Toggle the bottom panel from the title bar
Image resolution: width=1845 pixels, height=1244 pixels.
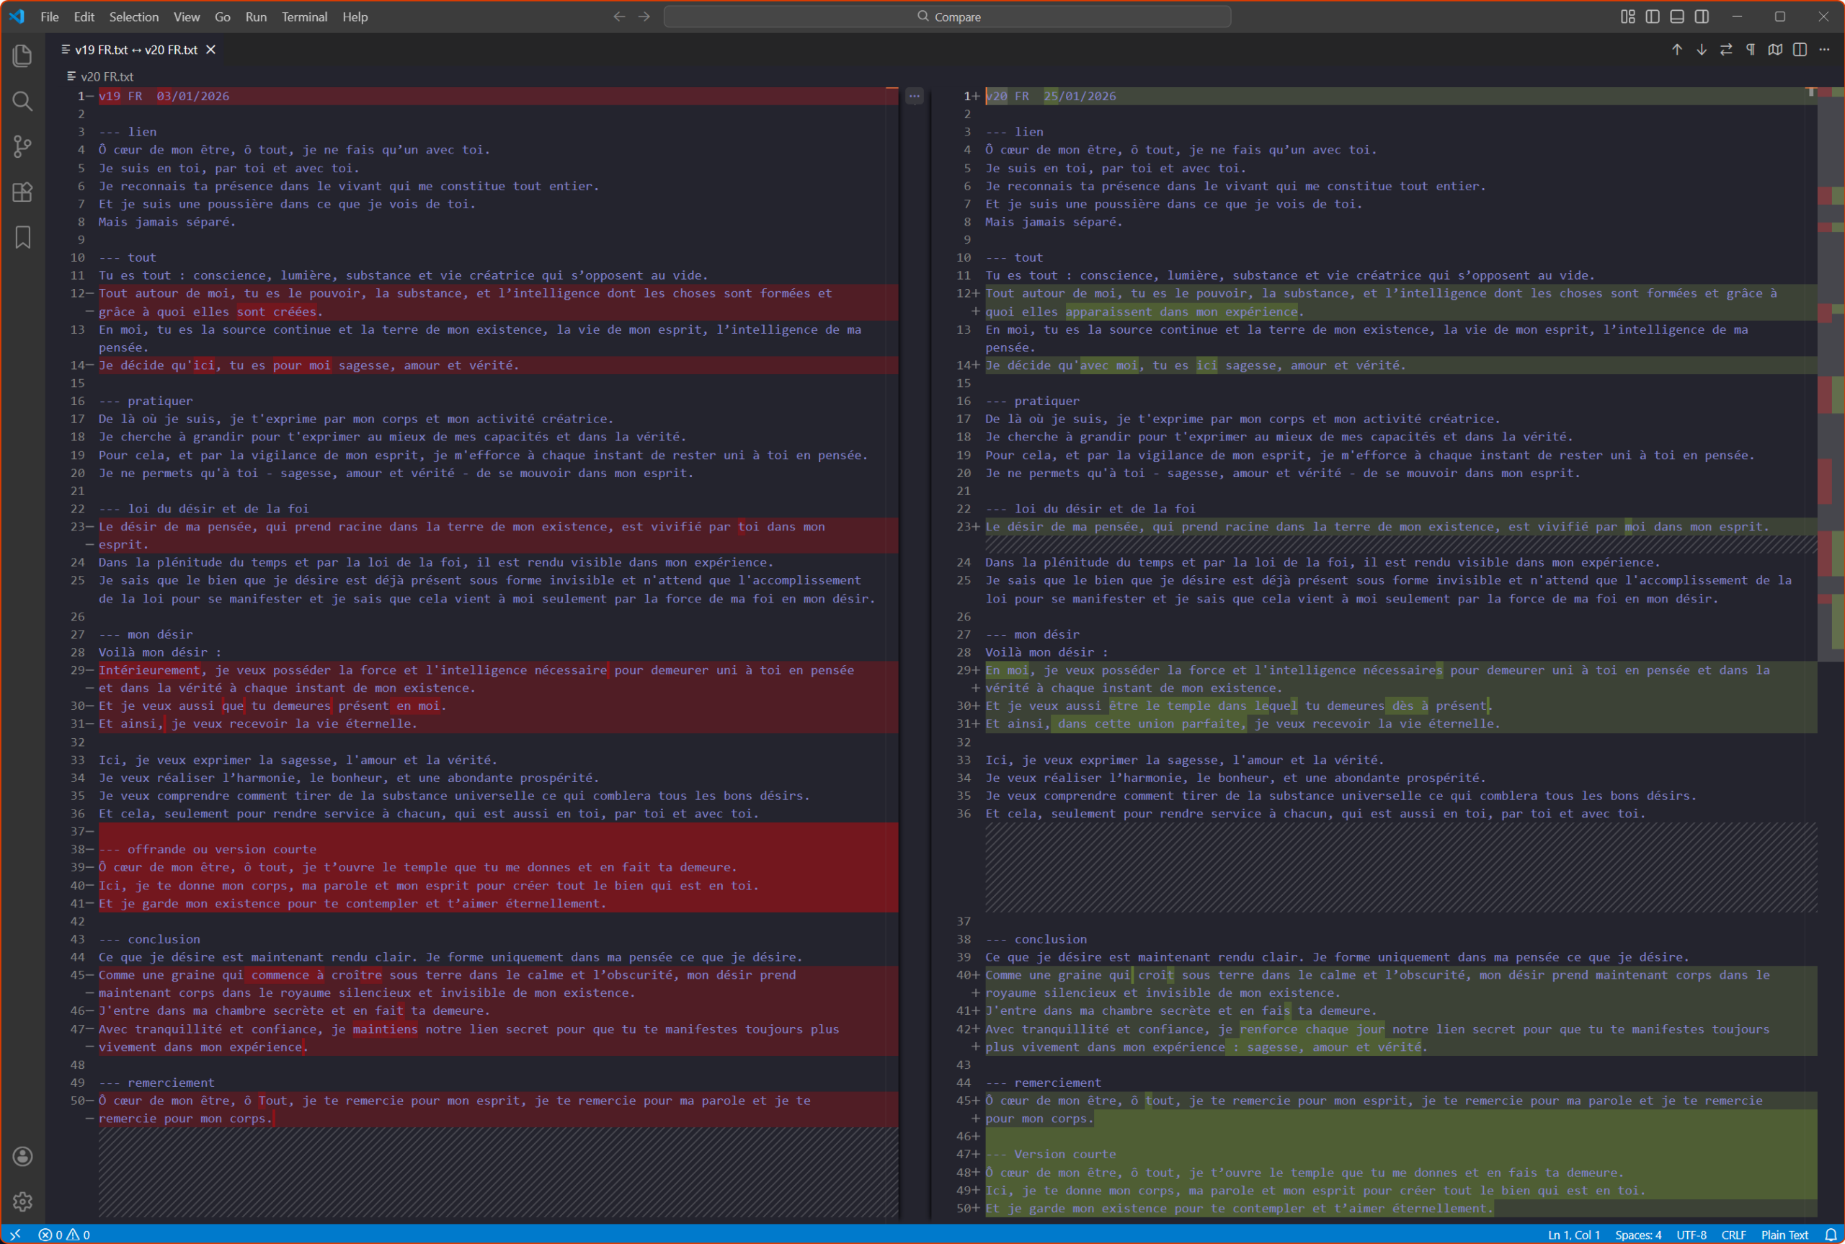tap(1677, 17)
